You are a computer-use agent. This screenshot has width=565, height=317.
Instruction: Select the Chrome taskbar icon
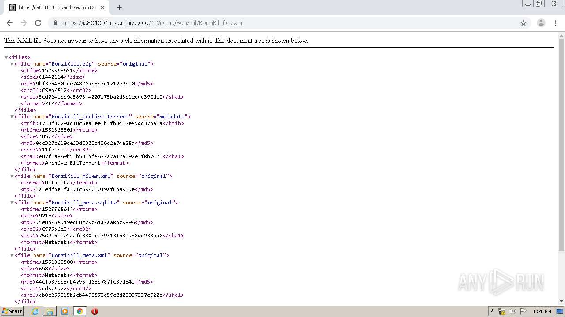pos(79,311)
